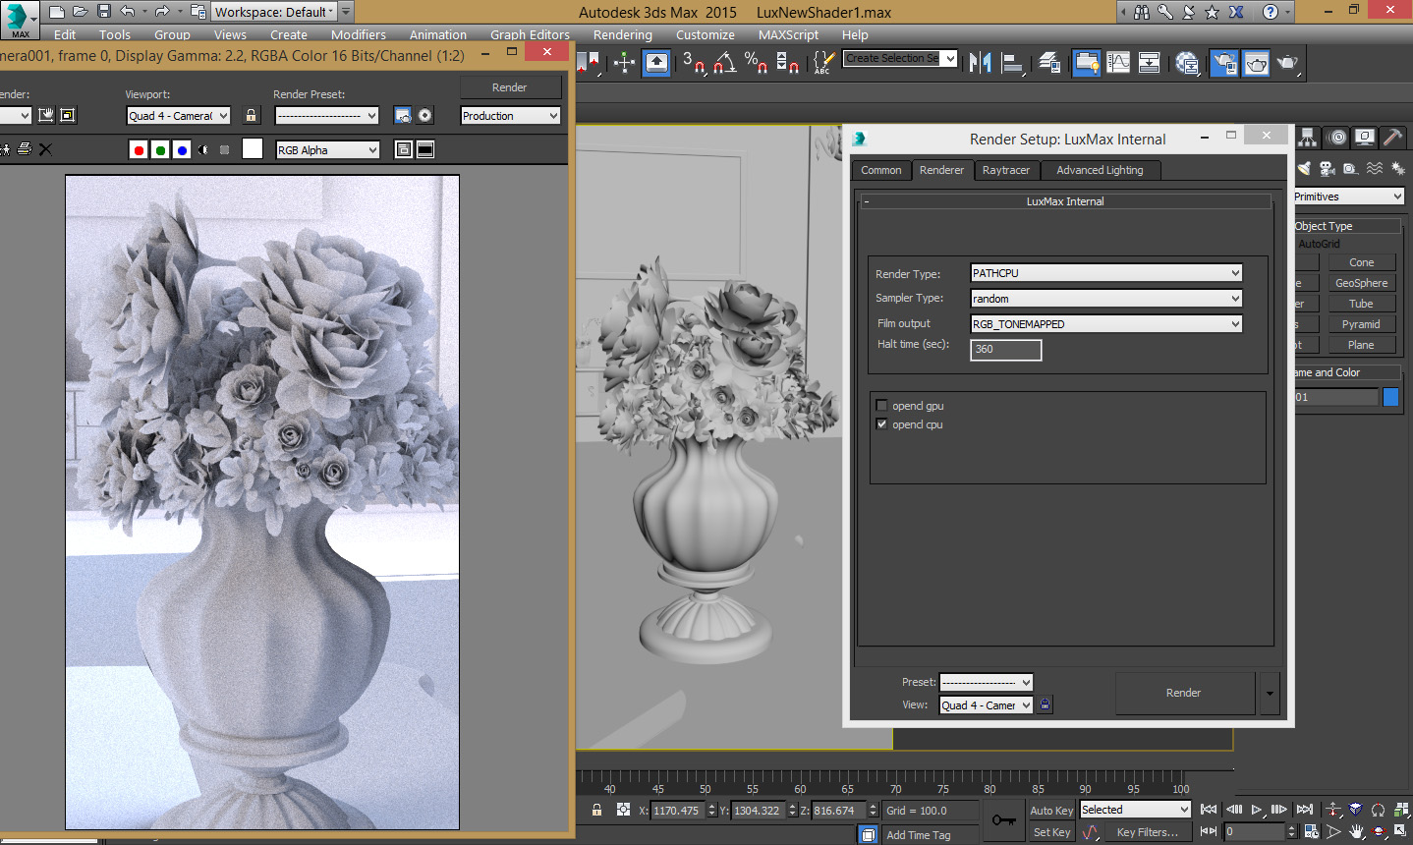This screenshot has width=1413, height=845.
Task: Click the Mirror tool icon
Action: point(980,63)
